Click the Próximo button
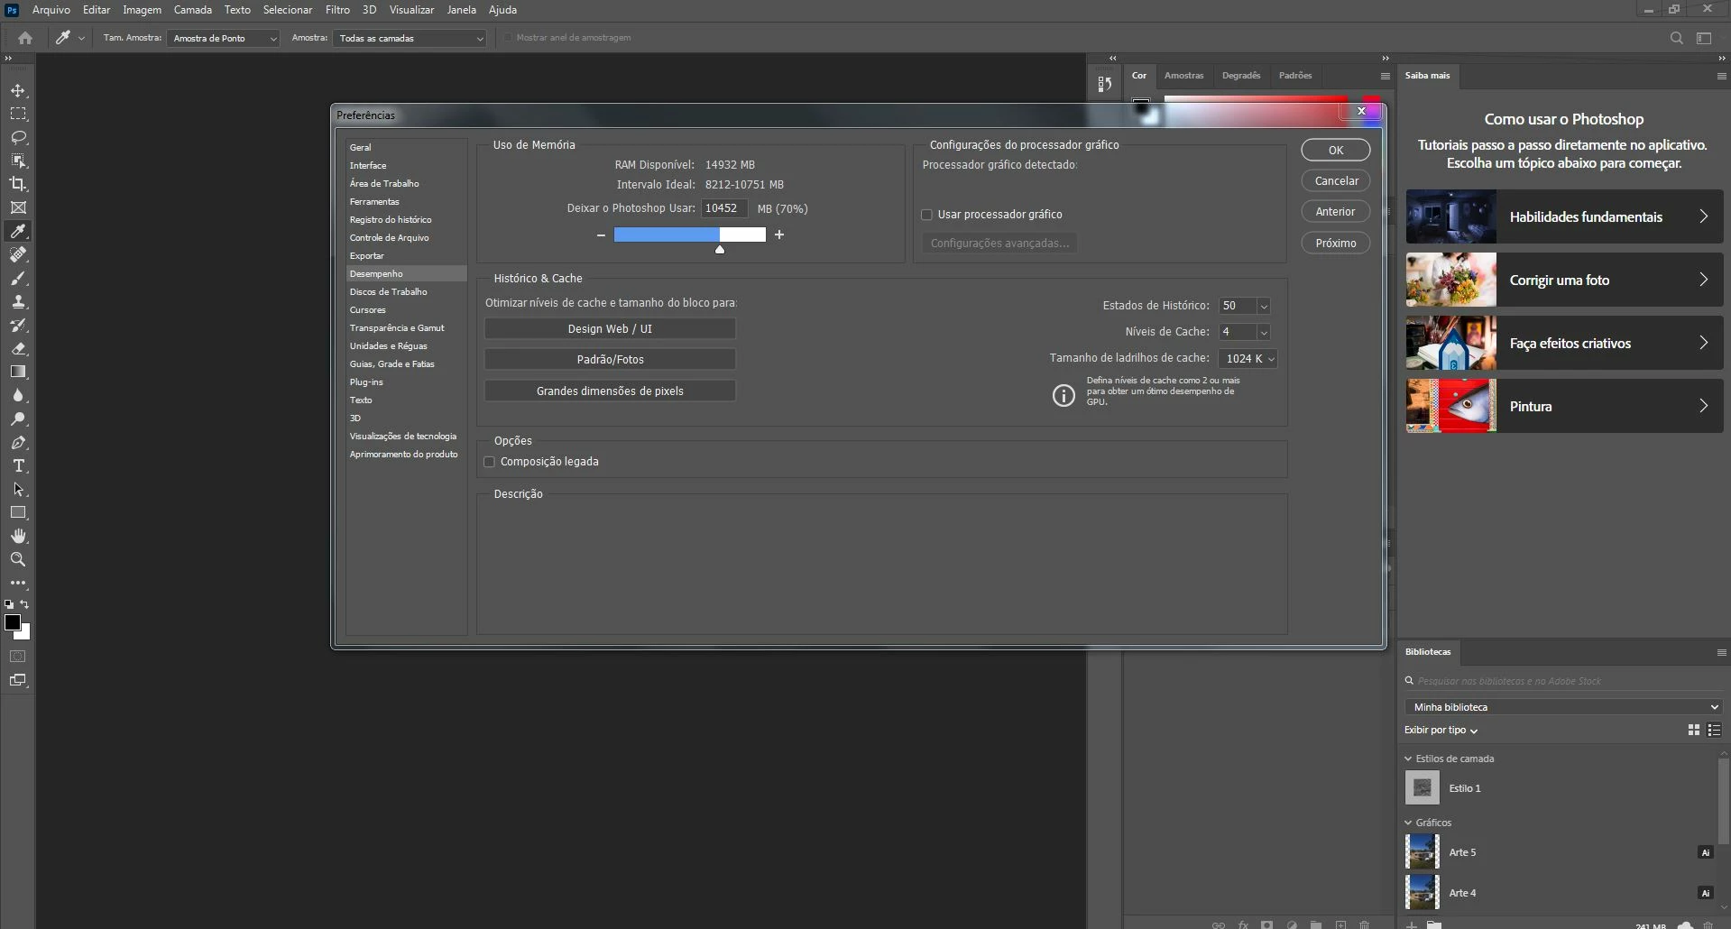The image size is (1731, 929). [x=1335, y=244]
